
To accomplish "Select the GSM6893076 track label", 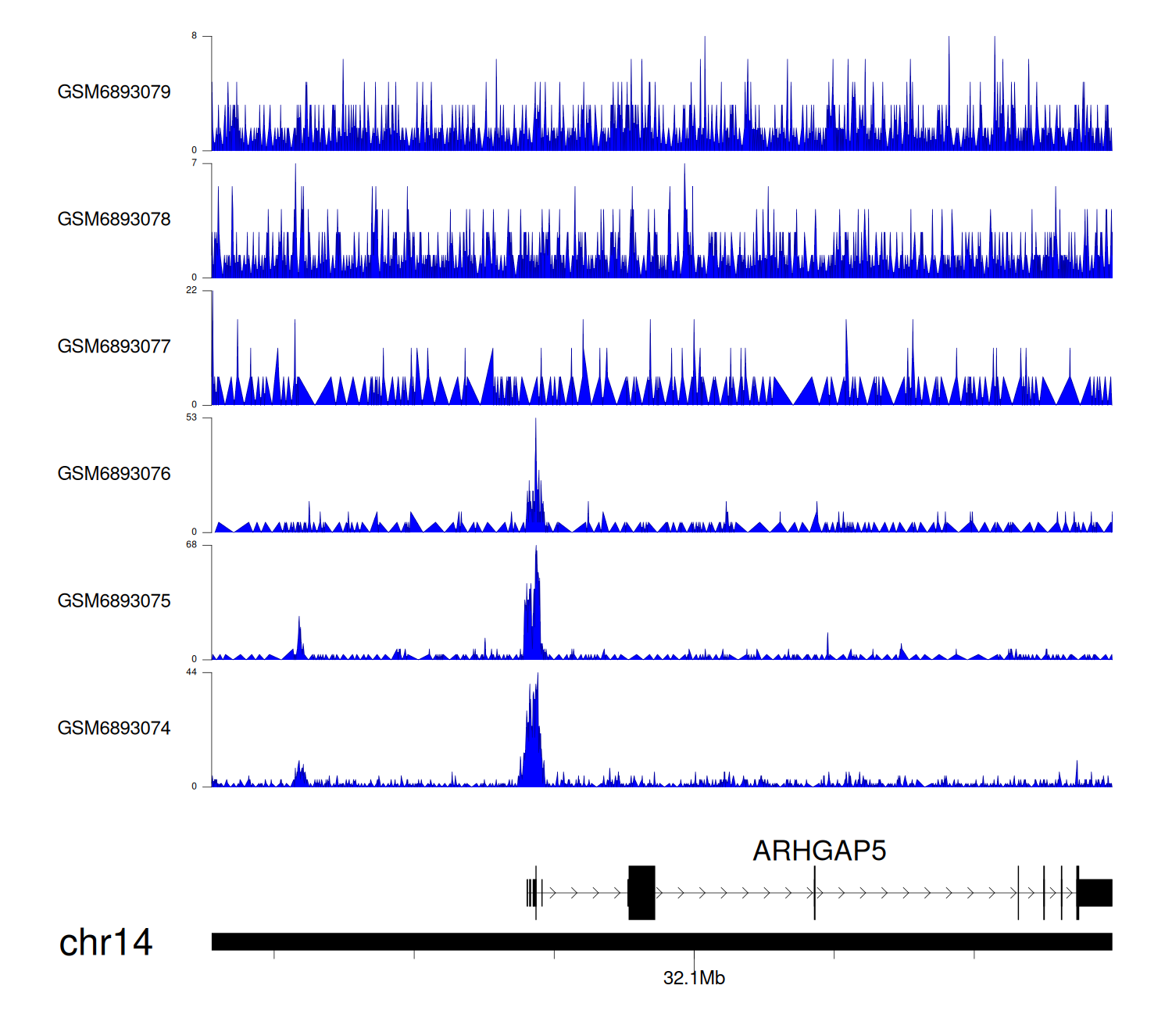I will [x=114, y=474].
